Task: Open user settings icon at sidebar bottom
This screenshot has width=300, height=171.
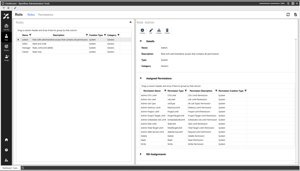Action: [x=6, y=160]
